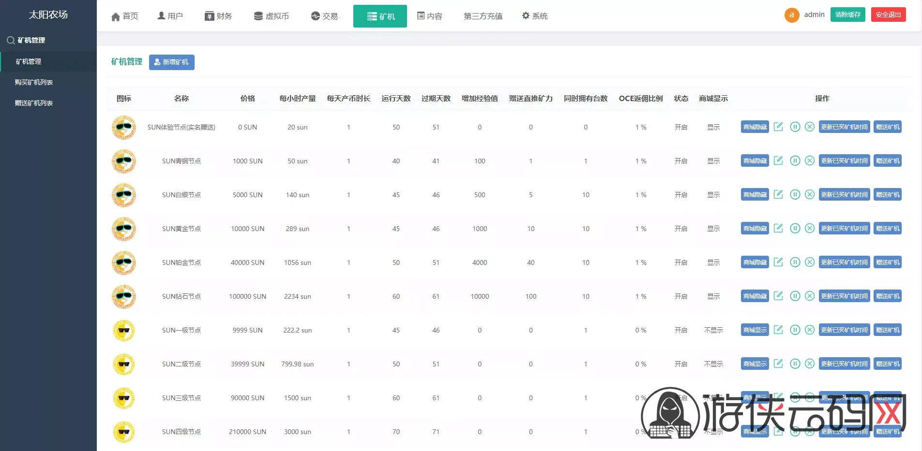Click 赠送矿机 for SUN黄金节点

[888, 229]
